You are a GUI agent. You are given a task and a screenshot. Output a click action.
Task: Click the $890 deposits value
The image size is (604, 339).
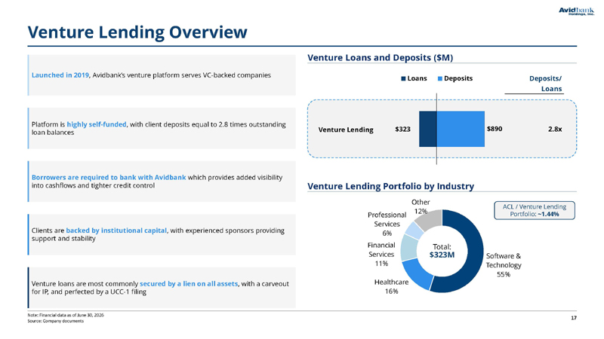[495, 129]
